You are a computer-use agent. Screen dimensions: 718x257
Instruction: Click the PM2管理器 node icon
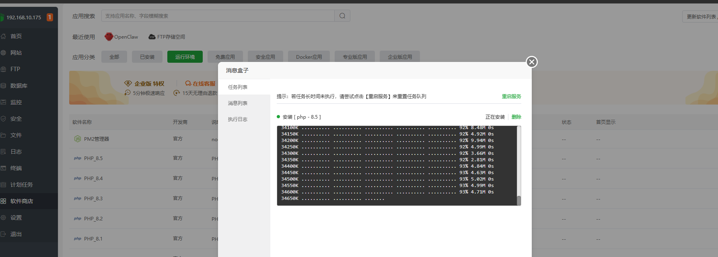(78, 139)
